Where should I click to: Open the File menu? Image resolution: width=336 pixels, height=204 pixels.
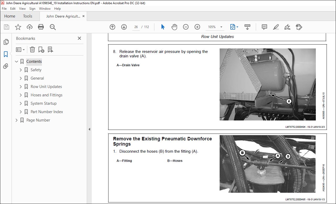(x=4, y=9)
